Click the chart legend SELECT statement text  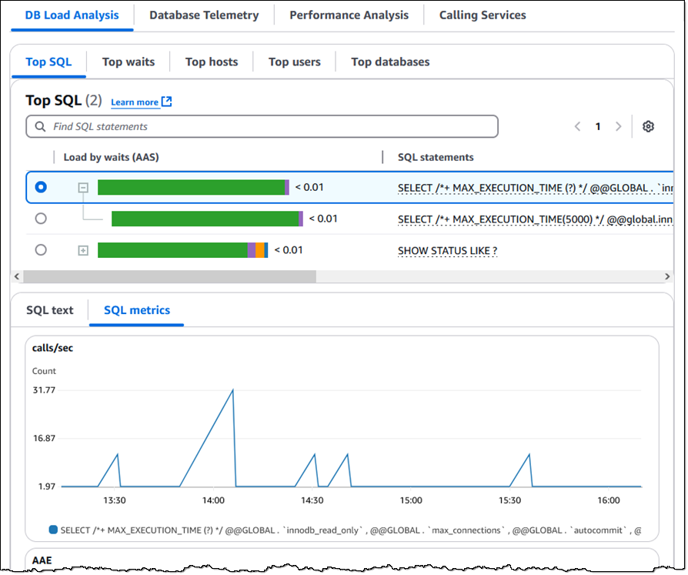351,530
